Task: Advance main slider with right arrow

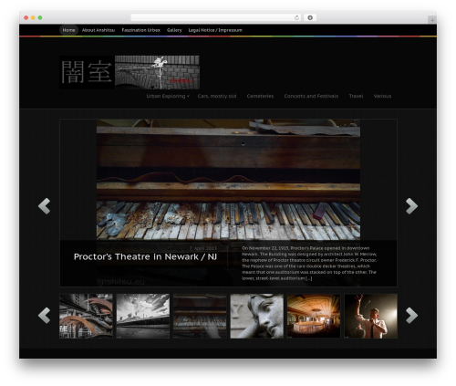Action: click(x=411, y=206)
